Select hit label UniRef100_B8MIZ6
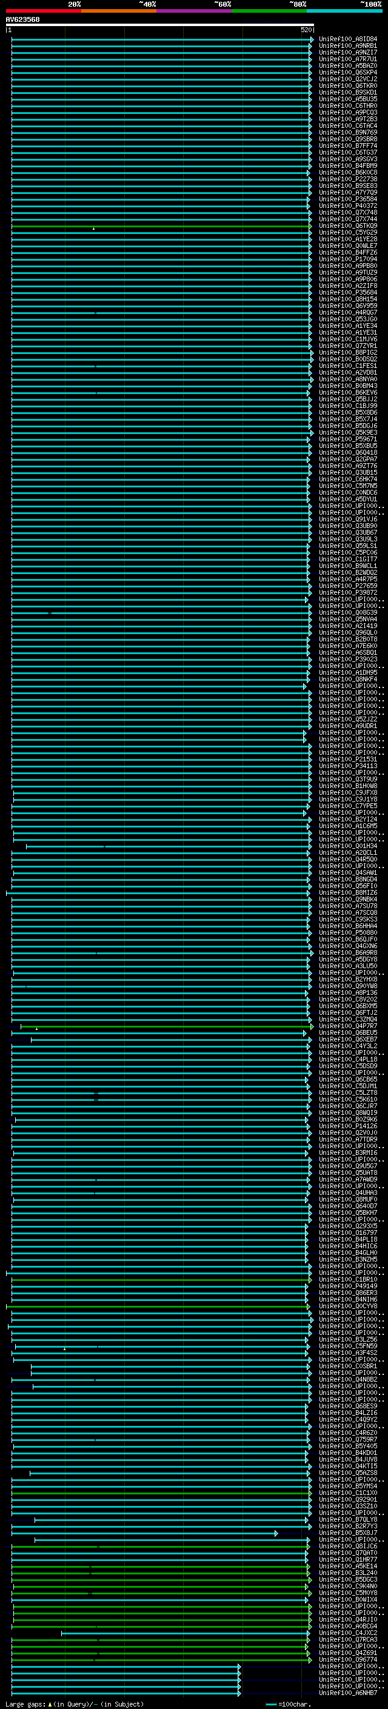 click(x=348, y=893)
